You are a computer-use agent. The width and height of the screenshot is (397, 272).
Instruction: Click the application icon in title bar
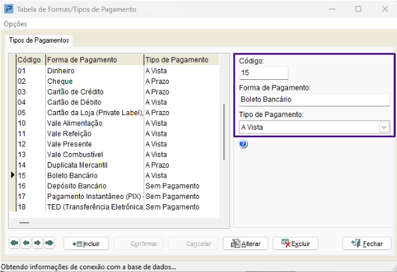(9, 9)
